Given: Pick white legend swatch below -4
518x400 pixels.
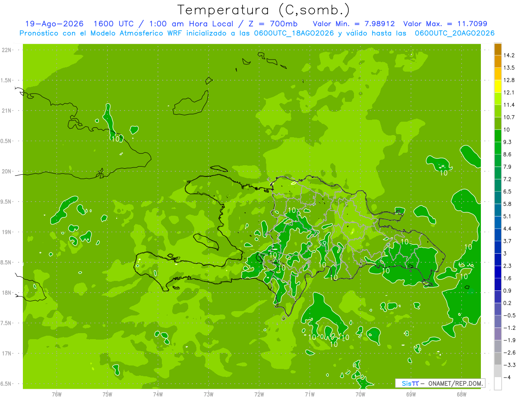Looking at the screenshot, I should [498, 384].
